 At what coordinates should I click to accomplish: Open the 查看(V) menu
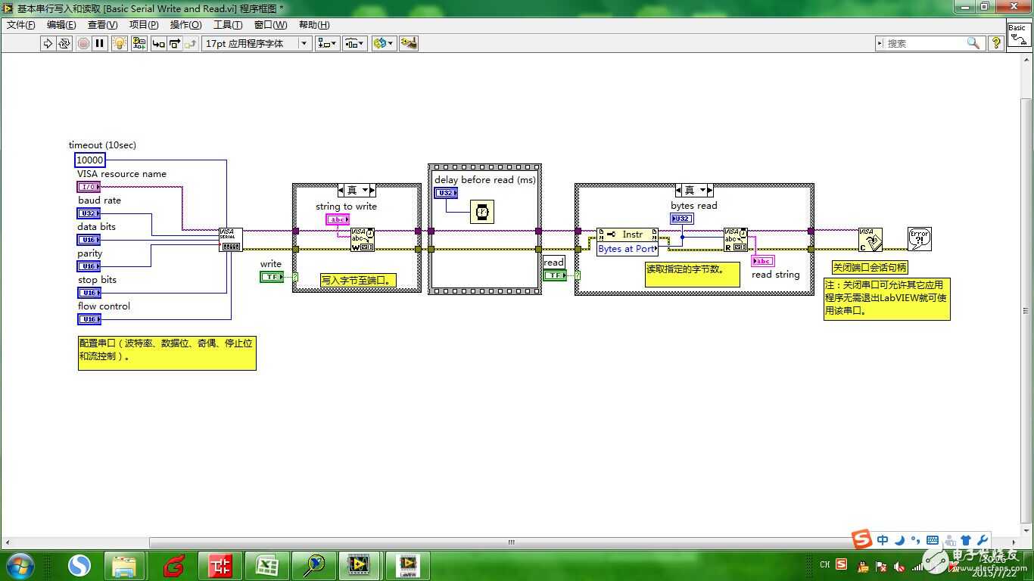click(103, 24)
